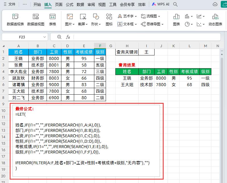
Task: Expand the 艺术字 dropdown arrow
Action: [136, 16]
